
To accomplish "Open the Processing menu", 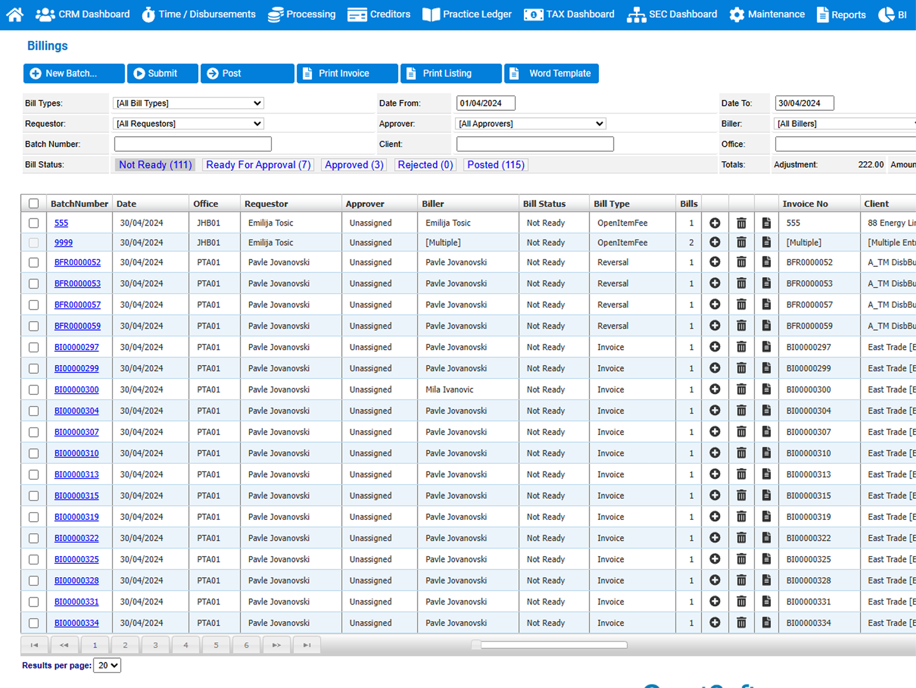I will pyautogui.click(x=302, y=14).
